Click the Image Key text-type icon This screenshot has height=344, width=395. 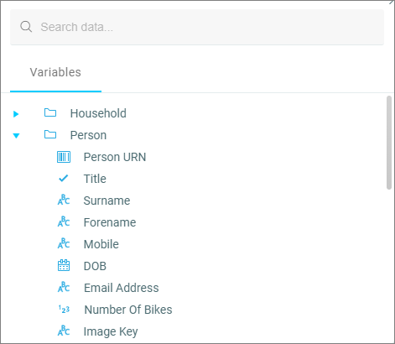[x=64, y=331]
